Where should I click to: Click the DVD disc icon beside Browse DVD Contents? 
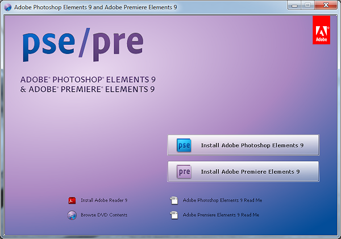[72, 215]
